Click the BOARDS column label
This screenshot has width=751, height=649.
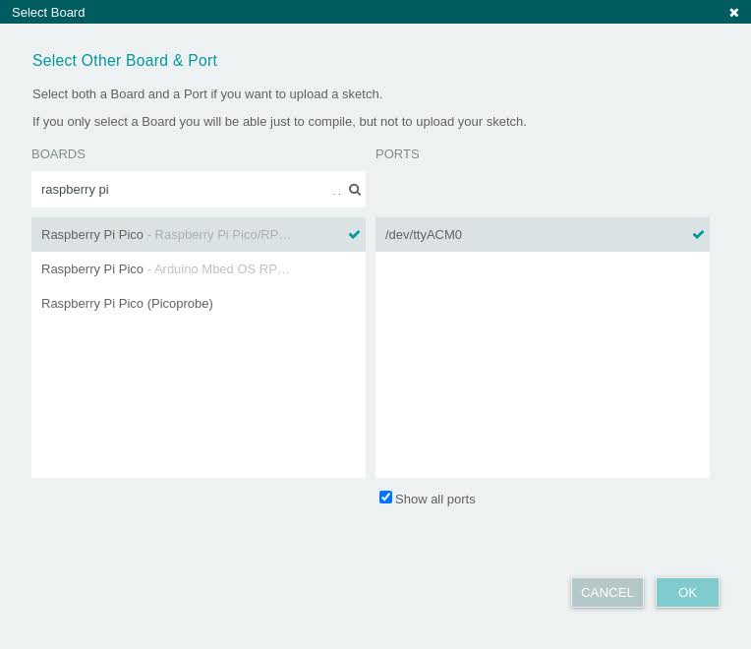(58, 154)
